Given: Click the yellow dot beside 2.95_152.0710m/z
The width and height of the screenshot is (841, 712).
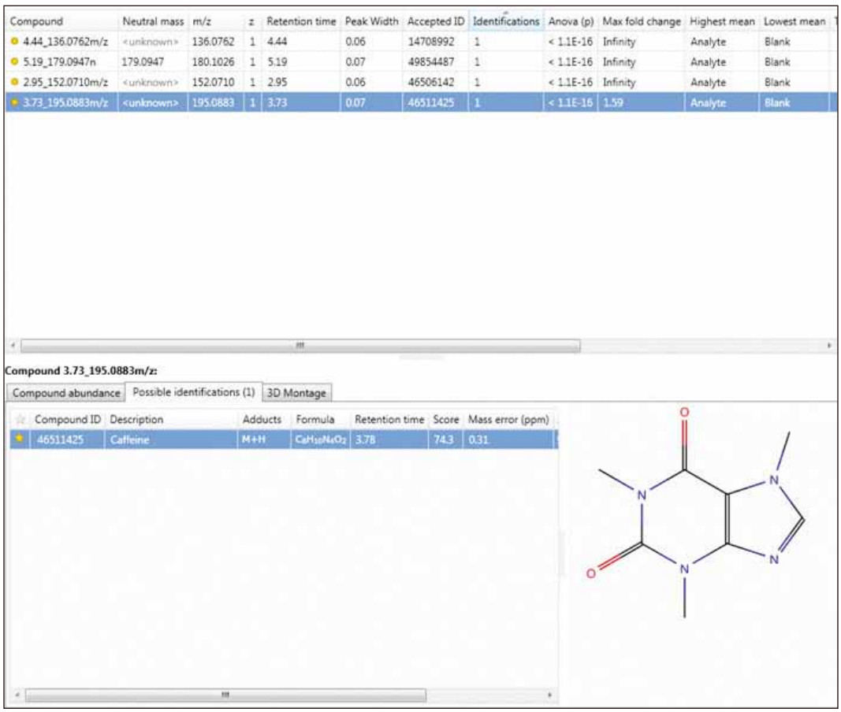Looking at the screenshot, I should click(13, 82).
